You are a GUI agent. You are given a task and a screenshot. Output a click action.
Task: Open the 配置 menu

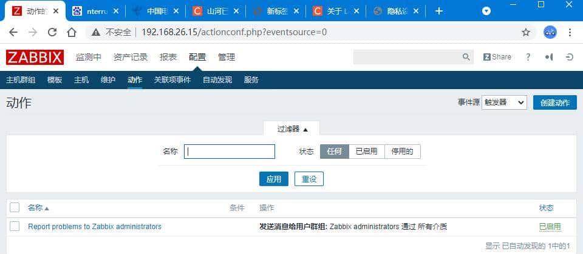pyautogui.click(x=197, y=57)
